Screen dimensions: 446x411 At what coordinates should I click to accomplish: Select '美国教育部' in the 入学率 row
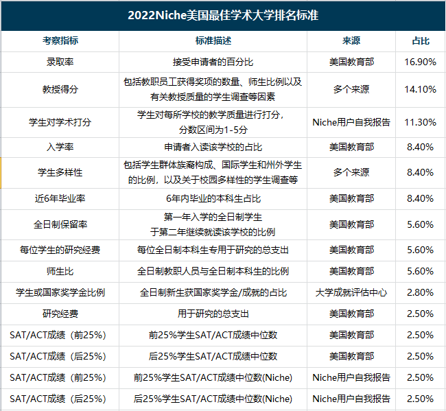(x=351, y=147)
